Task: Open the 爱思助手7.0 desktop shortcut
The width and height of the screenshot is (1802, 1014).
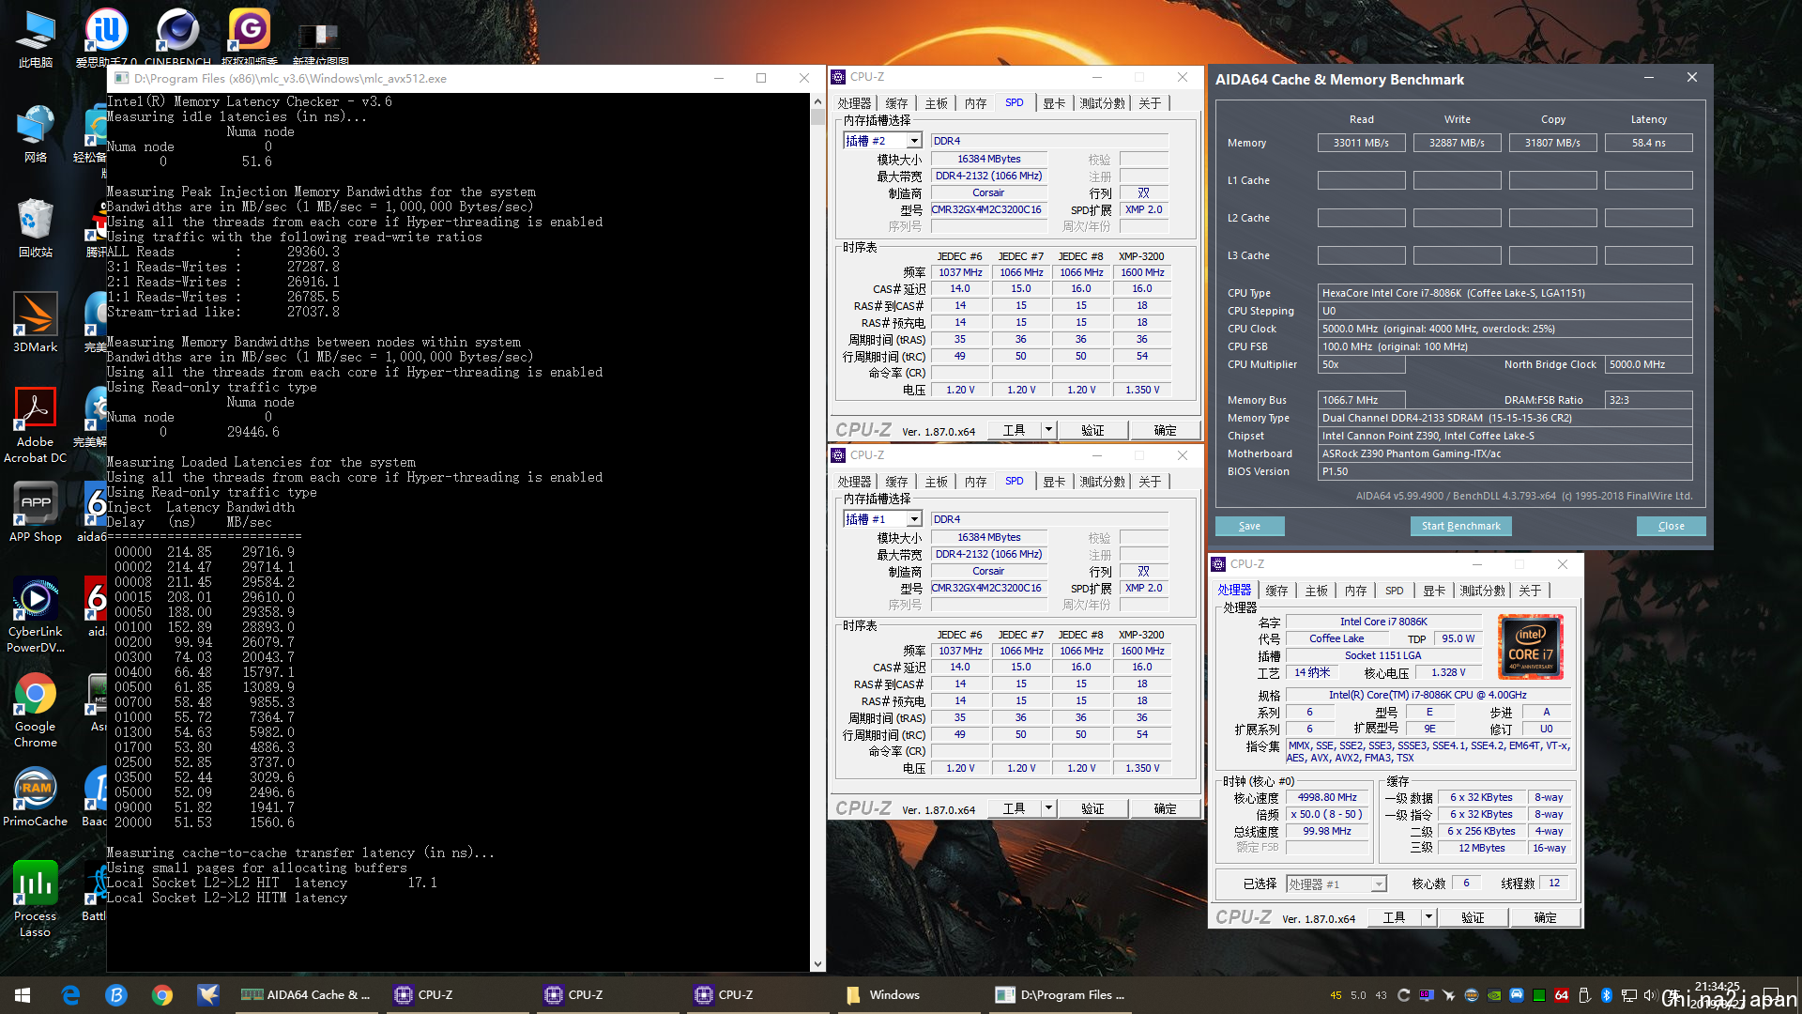Action: tap(106, 38)
